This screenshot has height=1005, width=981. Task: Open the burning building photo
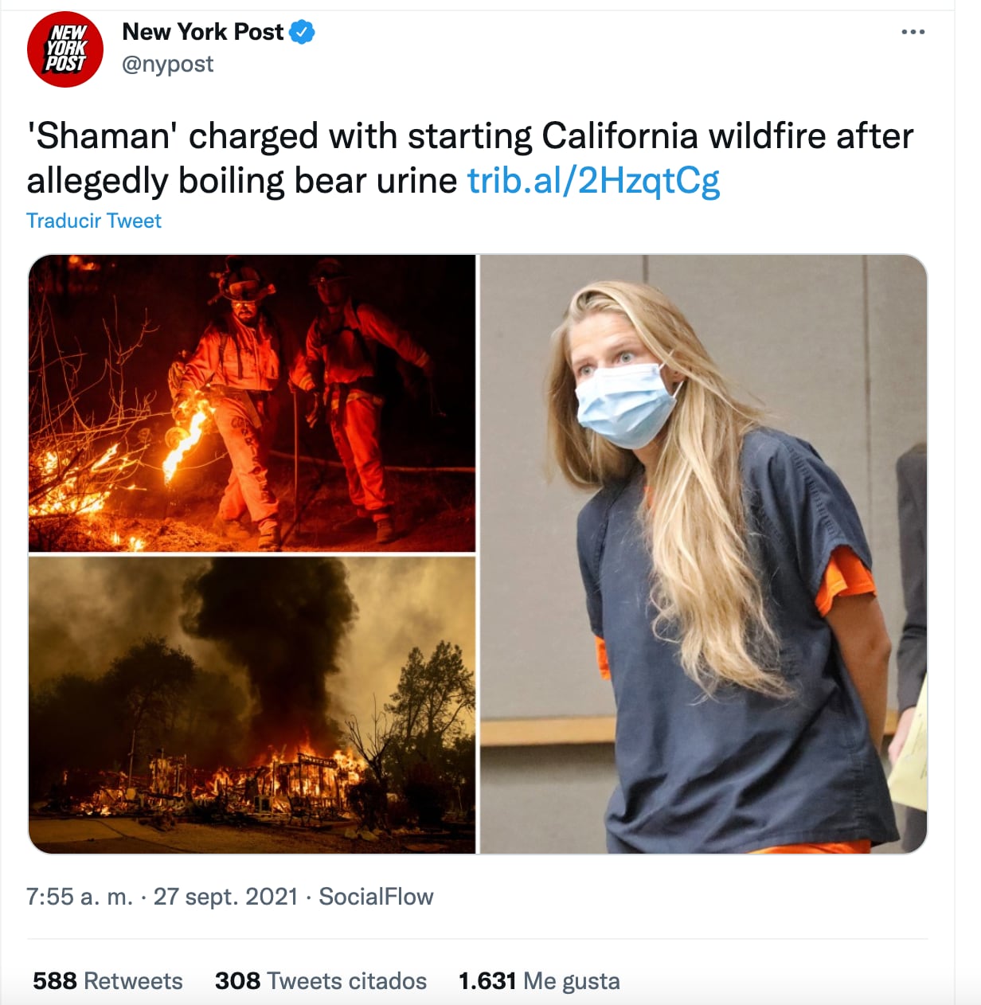(252, 705)
